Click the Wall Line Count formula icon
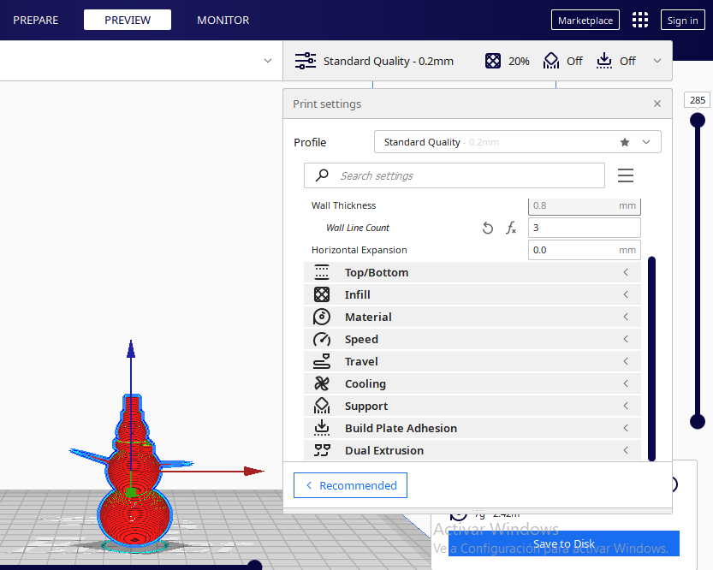The width and height of the screenshot is (713, 570). click(x=511, y=228)
